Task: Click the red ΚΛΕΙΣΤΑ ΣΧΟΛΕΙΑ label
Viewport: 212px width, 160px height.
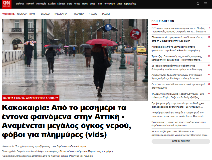Action: tap(30, 98)
